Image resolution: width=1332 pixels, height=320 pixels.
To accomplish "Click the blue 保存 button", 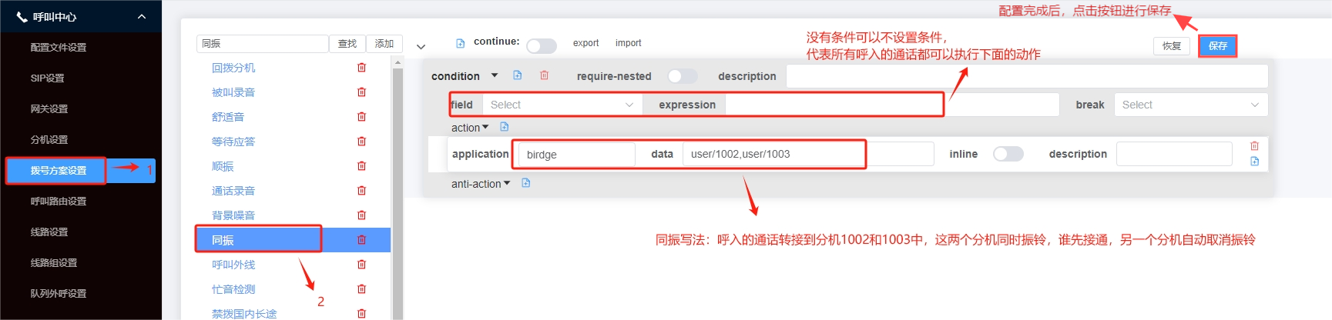I will click(1217, 46).
